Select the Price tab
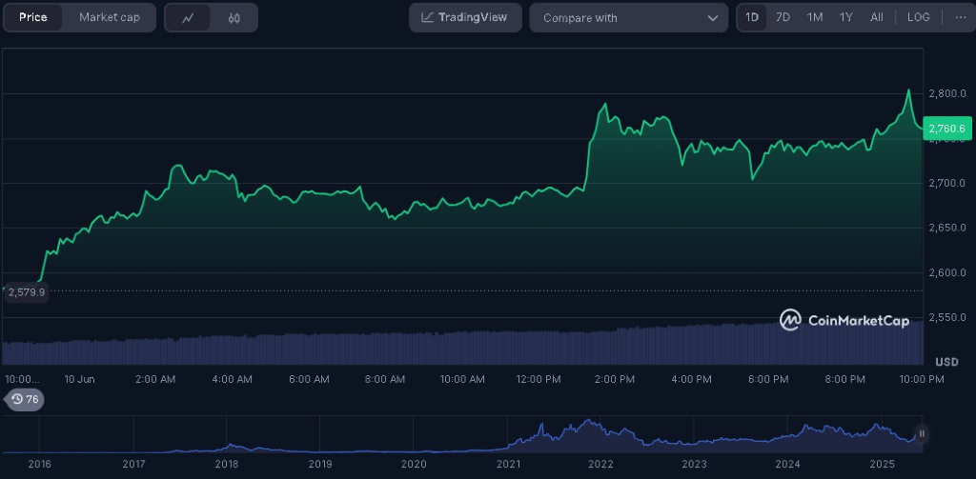 [x=33, y=17]
